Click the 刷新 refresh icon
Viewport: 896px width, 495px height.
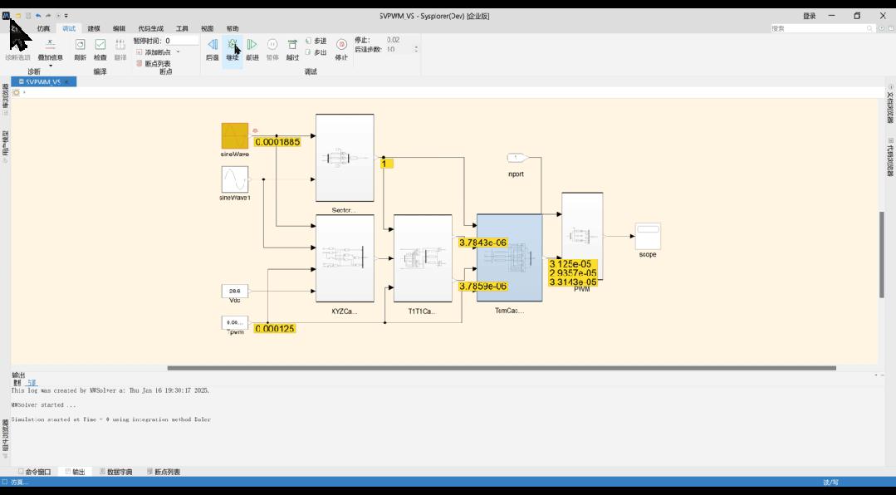click(x=80, y=45)
